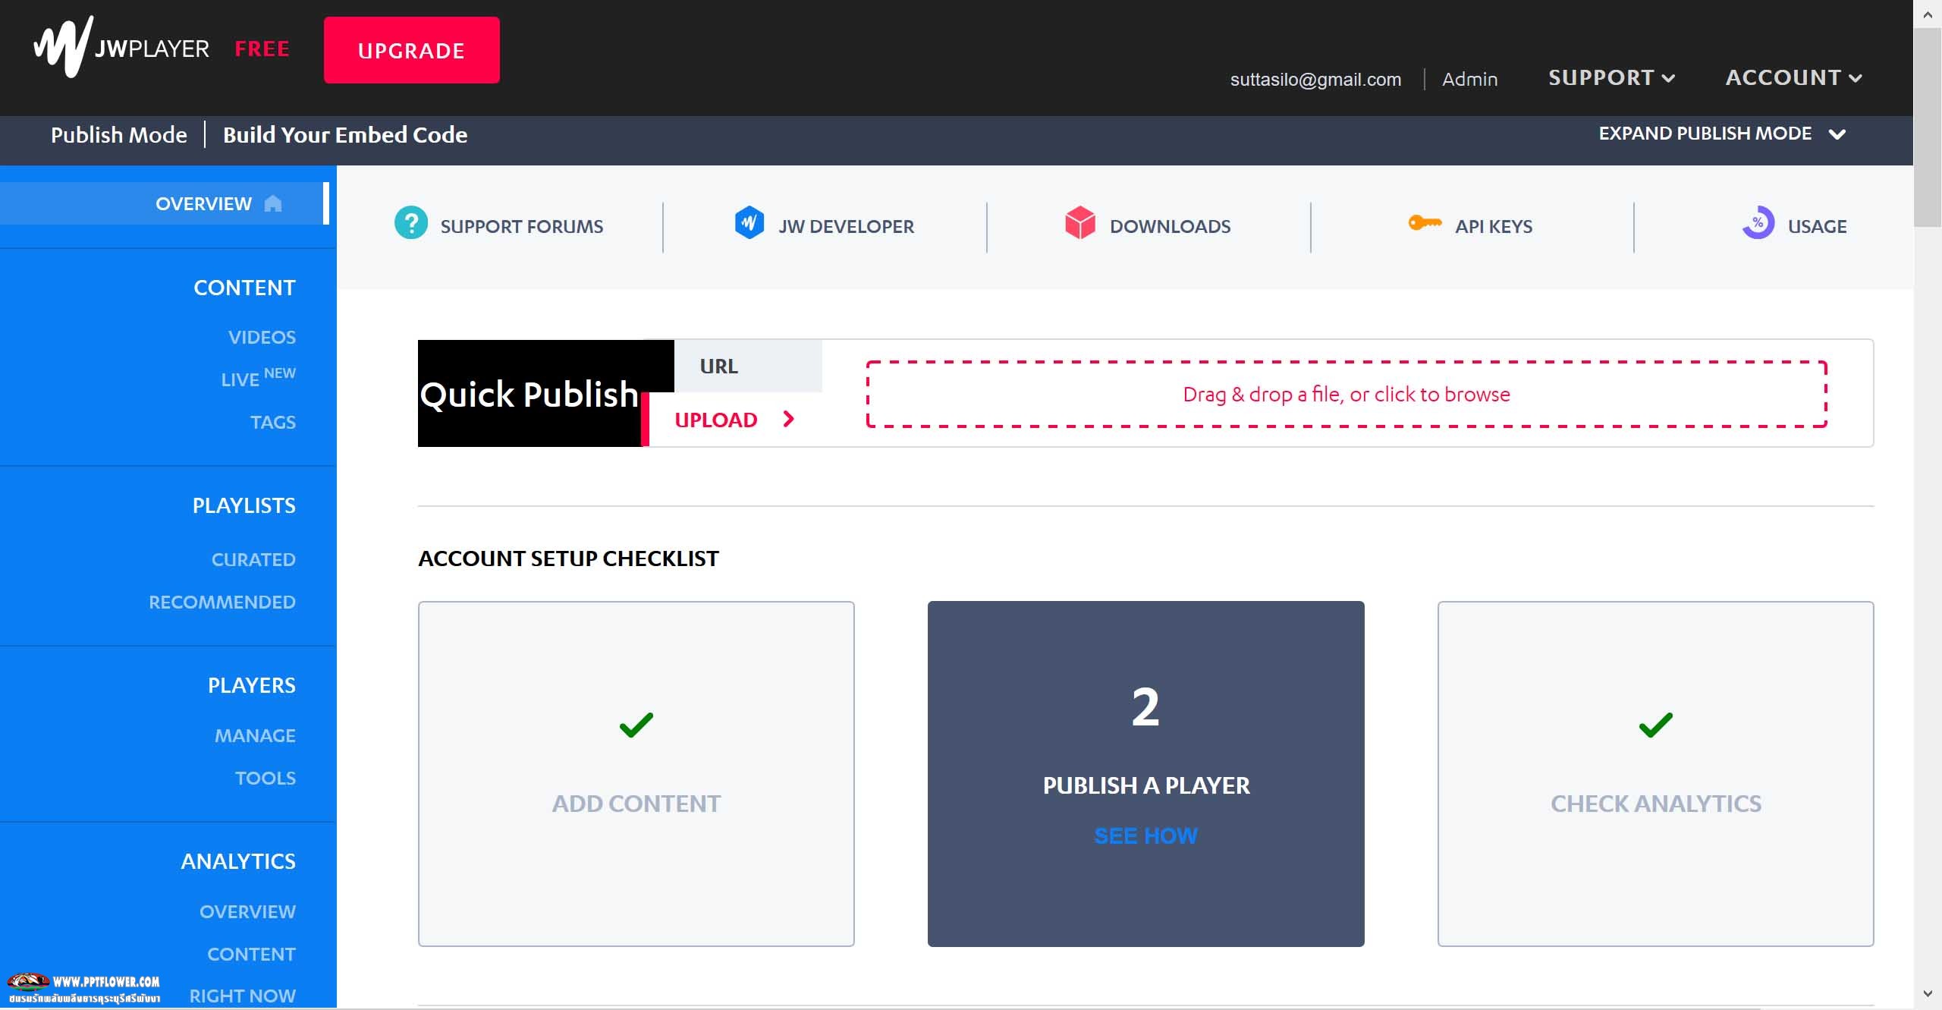Viewport: 1942px width, 1010px height.
Task: Click the page scrollbar thumb
Action: click(x=1927, y=127)
